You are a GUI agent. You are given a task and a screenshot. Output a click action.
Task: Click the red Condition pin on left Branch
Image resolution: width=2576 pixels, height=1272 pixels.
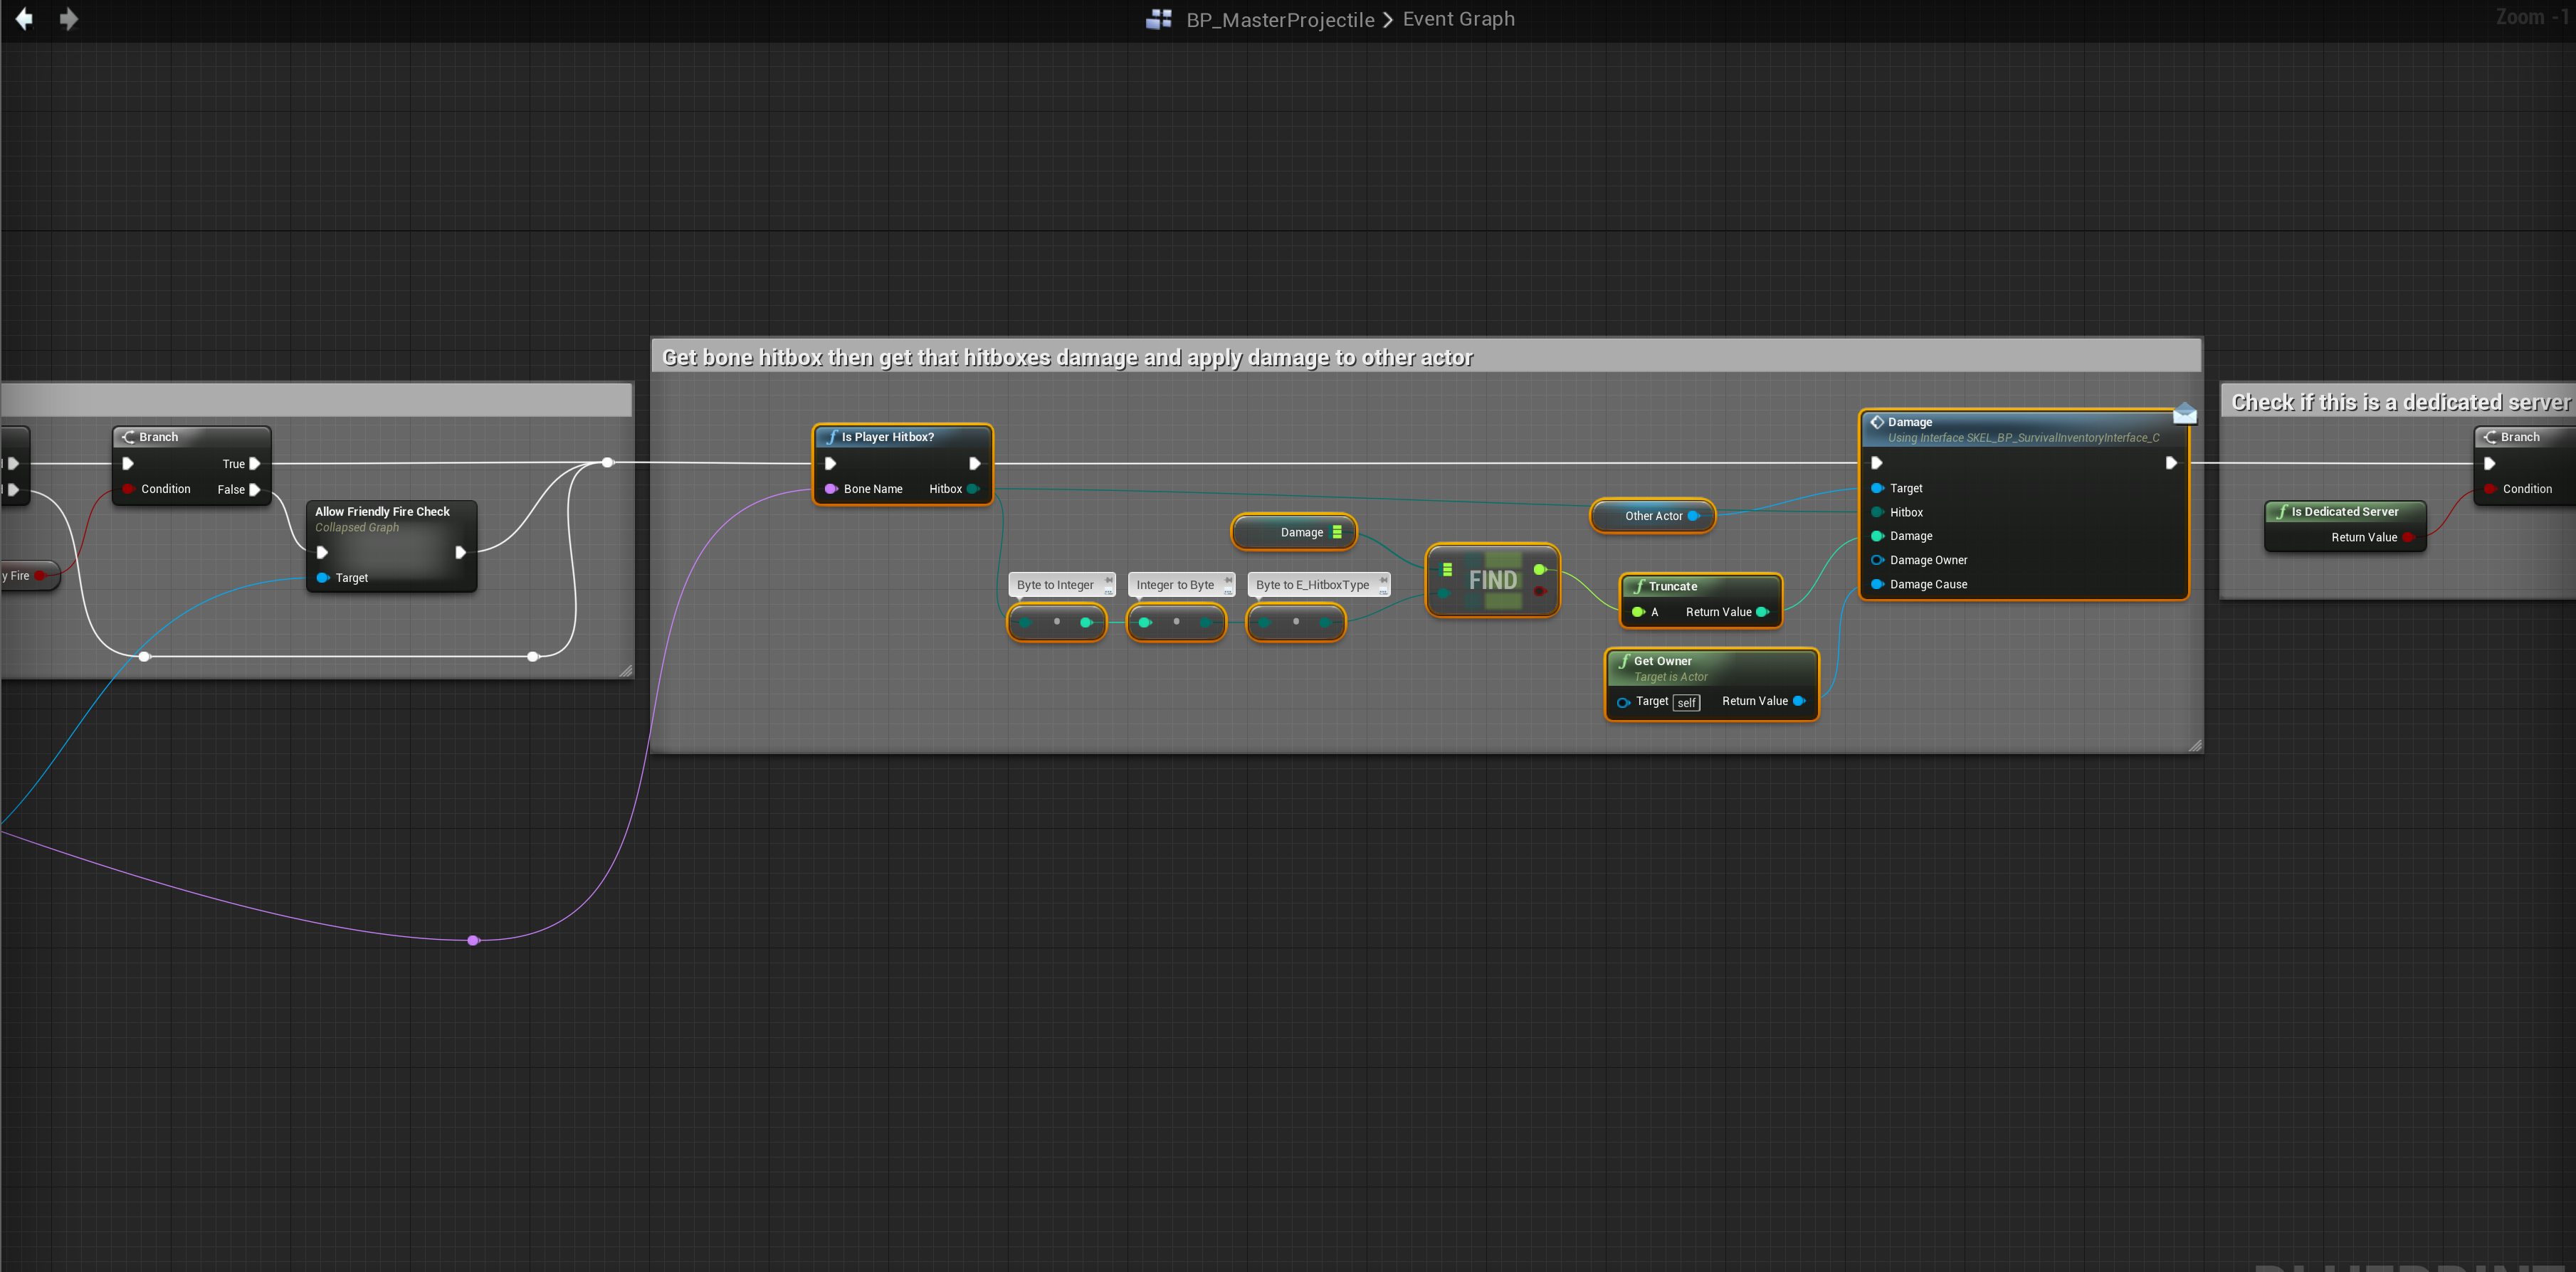[x=128, y=489]
